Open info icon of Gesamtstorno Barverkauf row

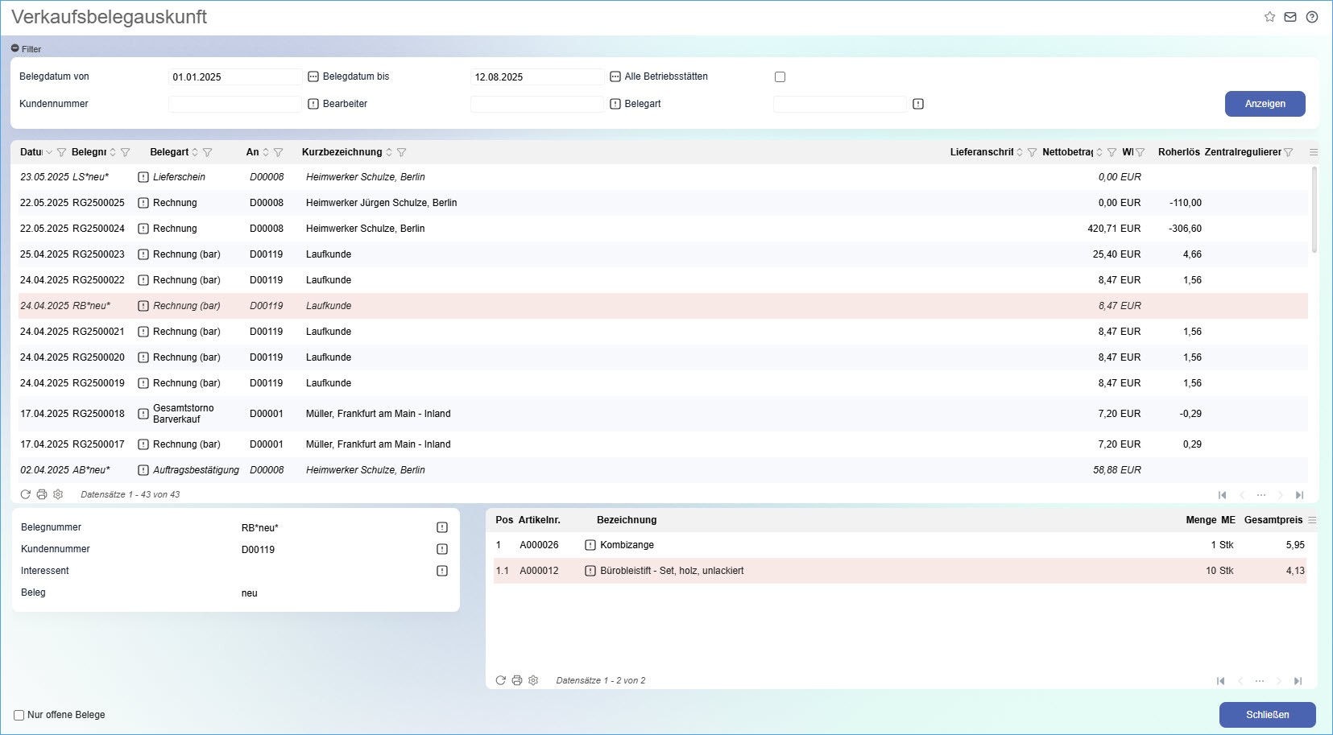click(x=143, y=414)
